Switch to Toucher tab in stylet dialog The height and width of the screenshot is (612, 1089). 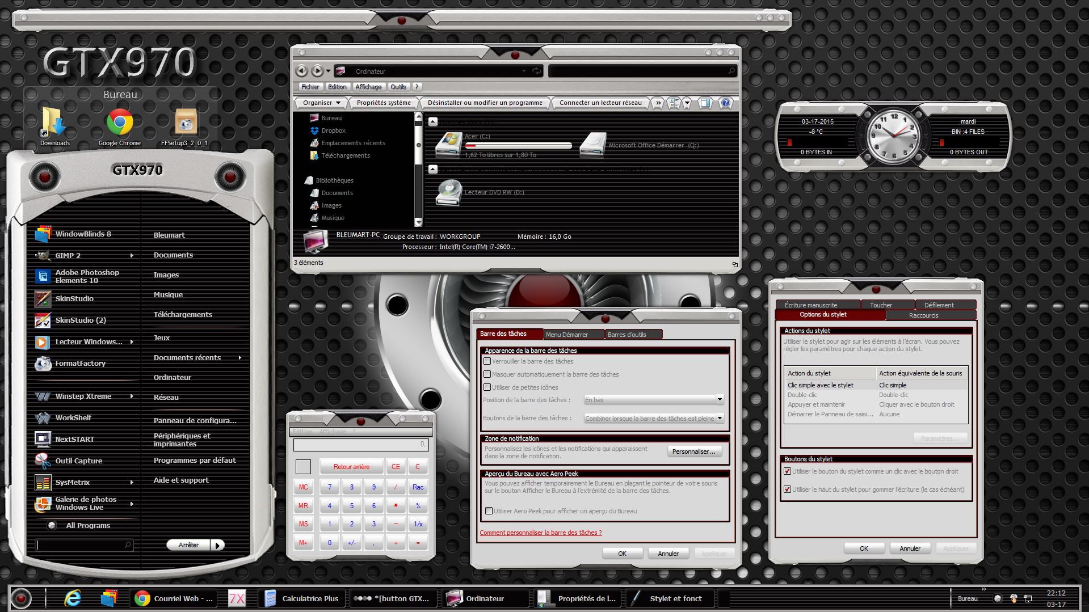[888, 305]
